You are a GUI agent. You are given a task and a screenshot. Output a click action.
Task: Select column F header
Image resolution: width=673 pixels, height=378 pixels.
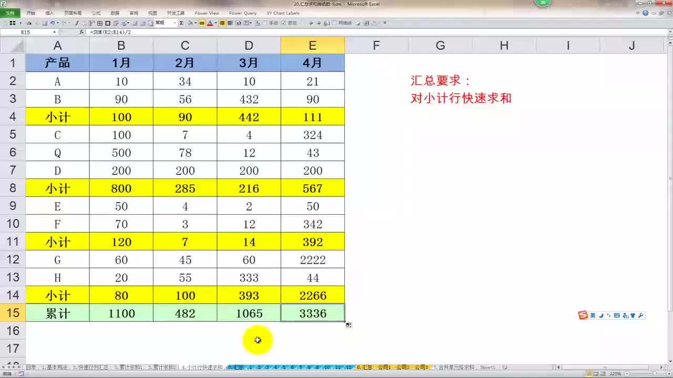(376, 46)
